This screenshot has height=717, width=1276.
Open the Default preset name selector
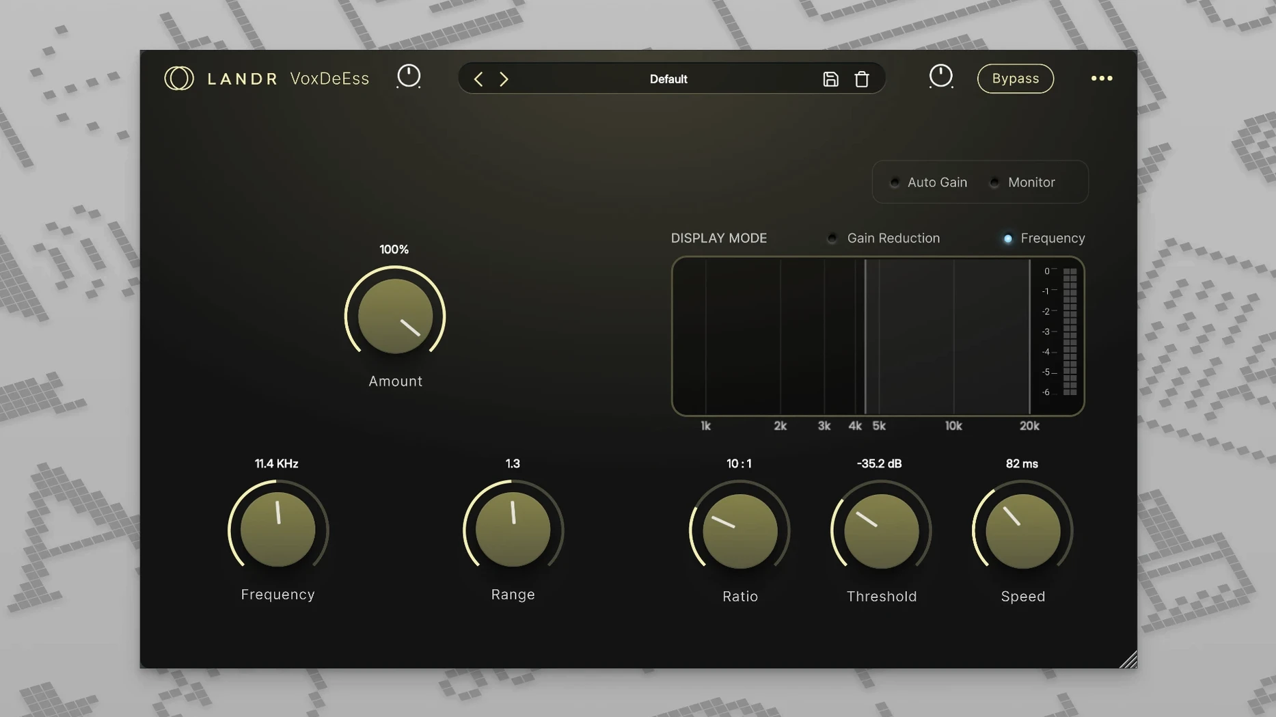[668, 79]
